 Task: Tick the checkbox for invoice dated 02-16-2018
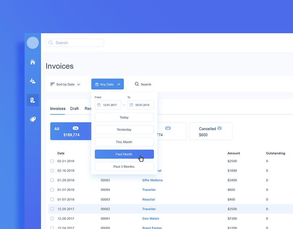(52, 171)
